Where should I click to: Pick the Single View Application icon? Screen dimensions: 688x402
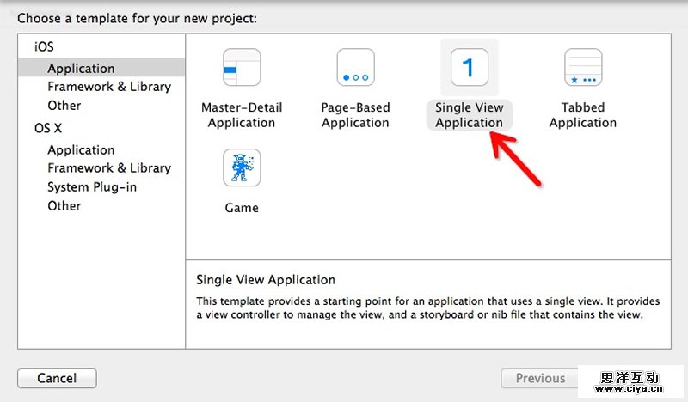(469, 68)
